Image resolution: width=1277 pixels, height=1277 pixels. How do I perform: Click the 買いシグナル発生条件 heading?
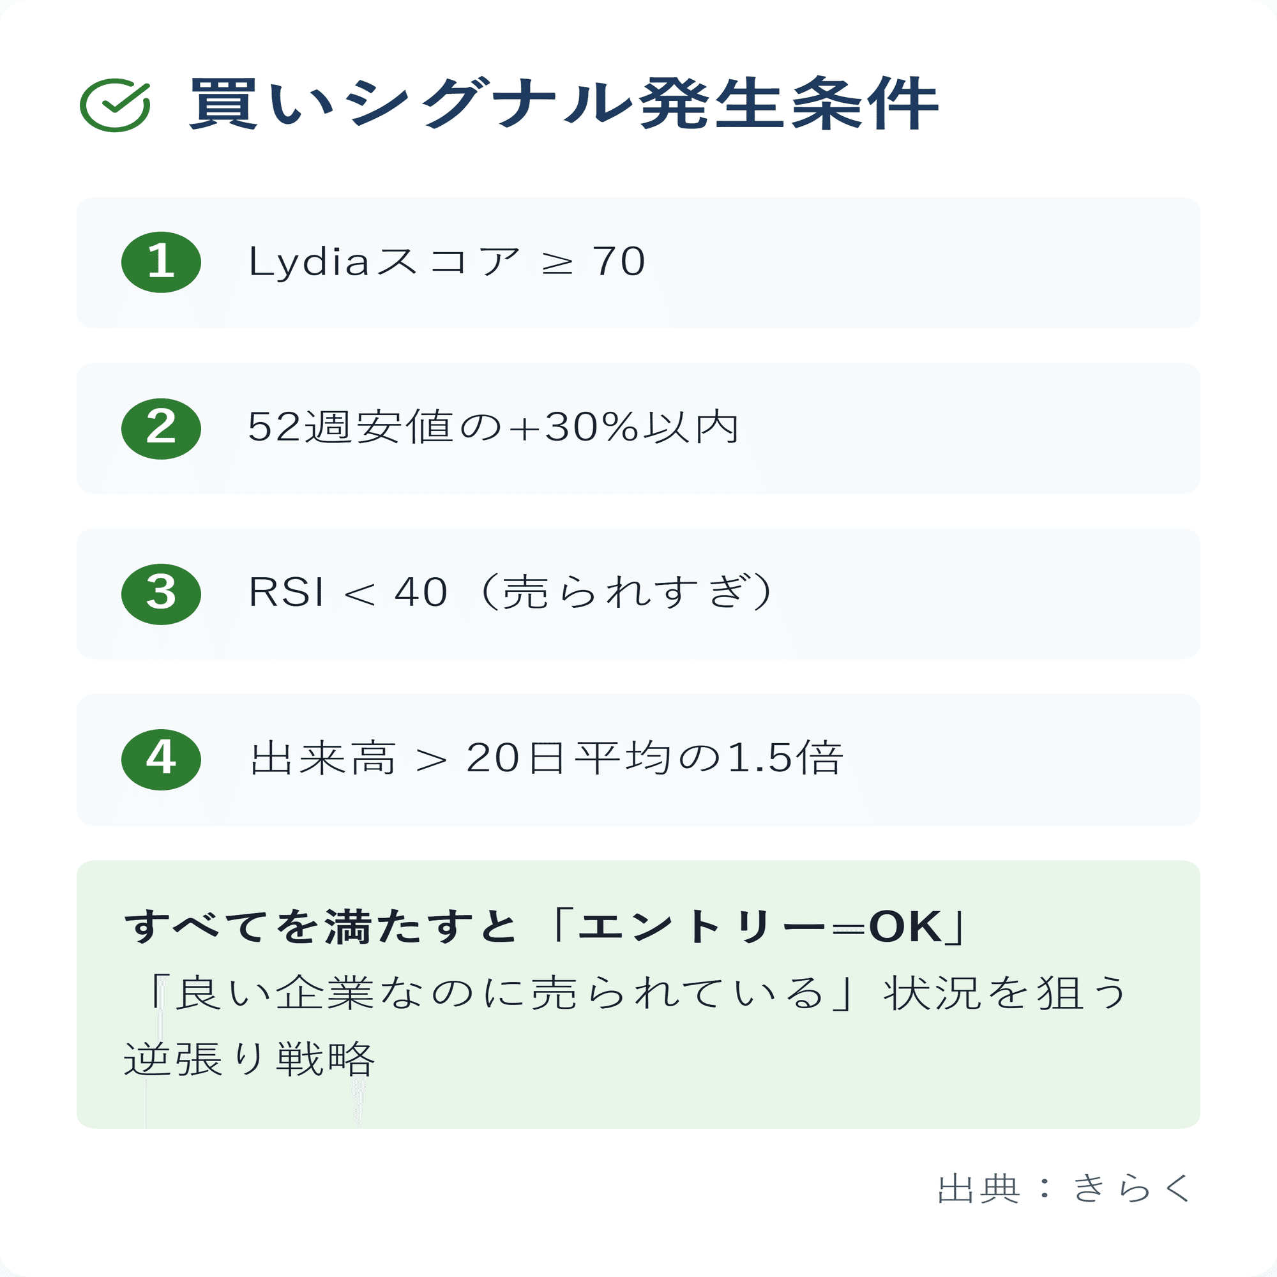point(564,104)
